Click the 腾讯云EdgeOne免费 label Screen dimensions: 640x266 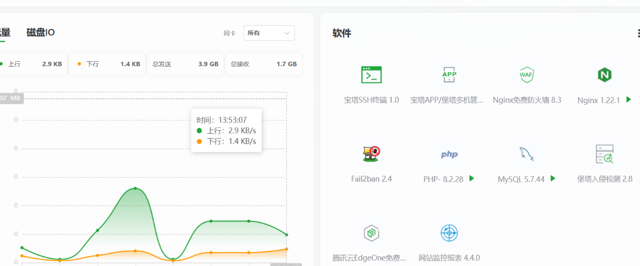point(369,258)
